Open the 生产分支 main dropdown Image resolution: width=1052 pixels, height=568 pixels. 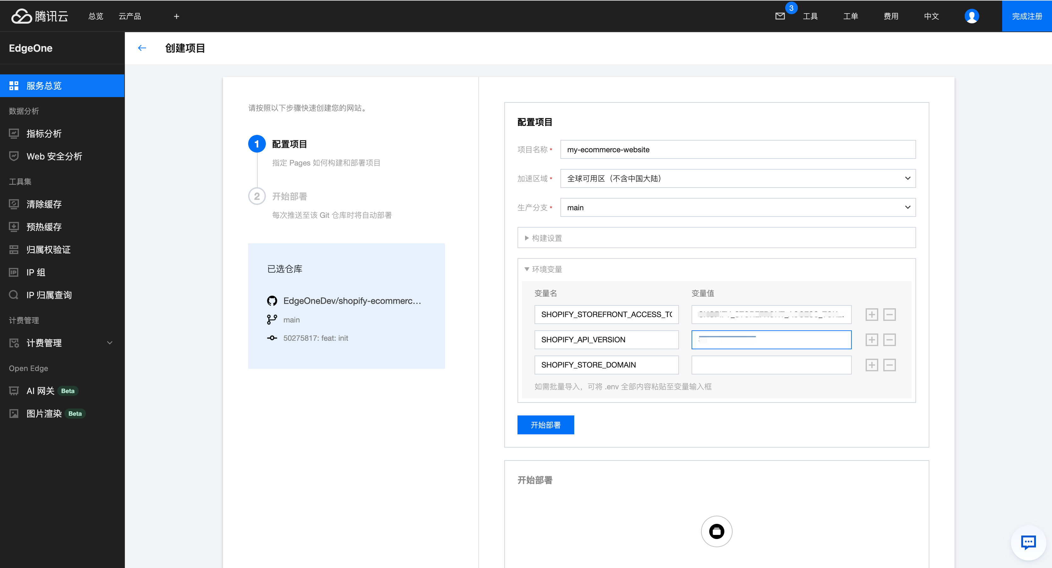click(738, 207)
